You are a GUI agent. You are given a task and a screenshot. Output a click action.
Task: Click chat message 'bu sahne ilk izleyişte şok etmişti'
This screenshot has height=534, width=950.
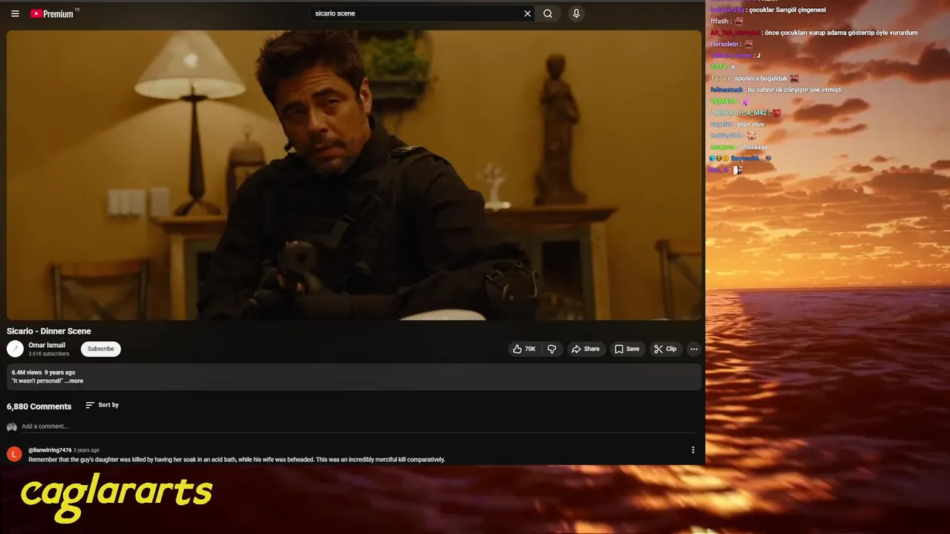pyautogui.click(x=795, y=90)
